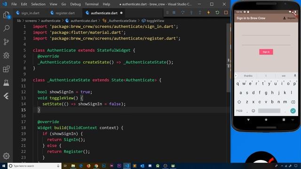Click editor vertical scrollbar

pos(228,57)
